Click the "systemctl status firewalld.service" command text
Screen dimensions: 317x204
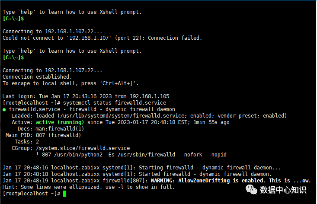coord(115,103)
